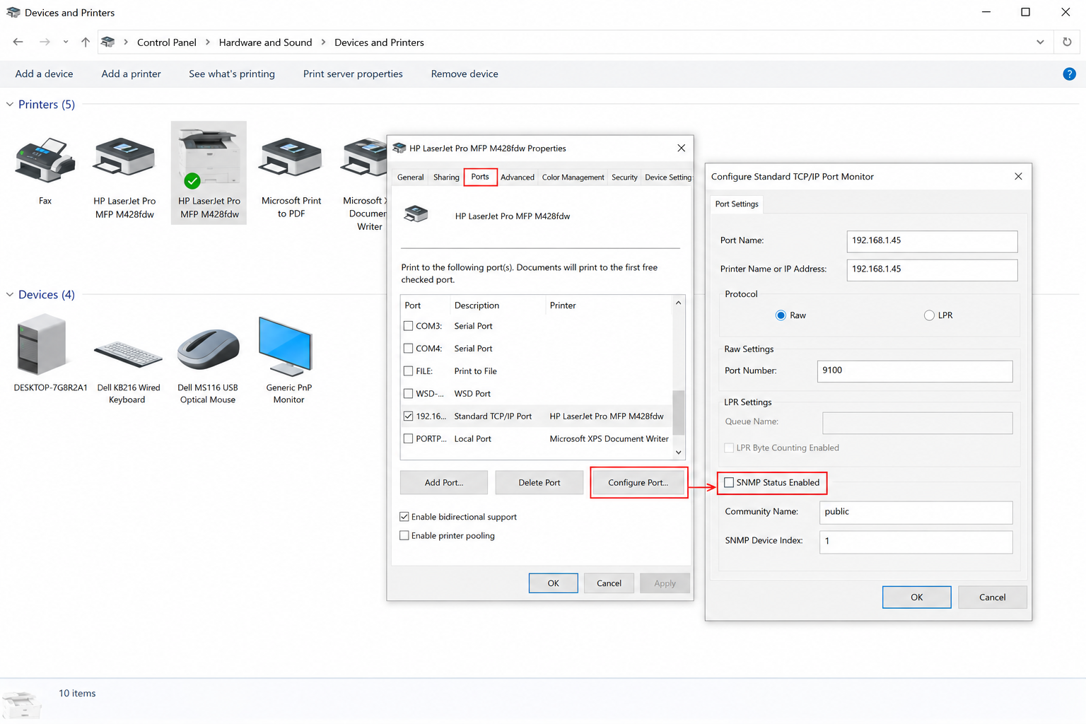
Task: Switch to the Color Management tab
Action: (x=573, y=177)
